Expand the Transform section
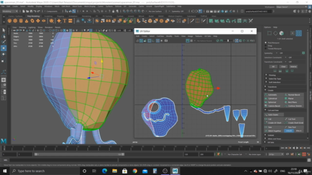Image resolution: width=312 pixels, height=175 pixels. coord(285,87)
